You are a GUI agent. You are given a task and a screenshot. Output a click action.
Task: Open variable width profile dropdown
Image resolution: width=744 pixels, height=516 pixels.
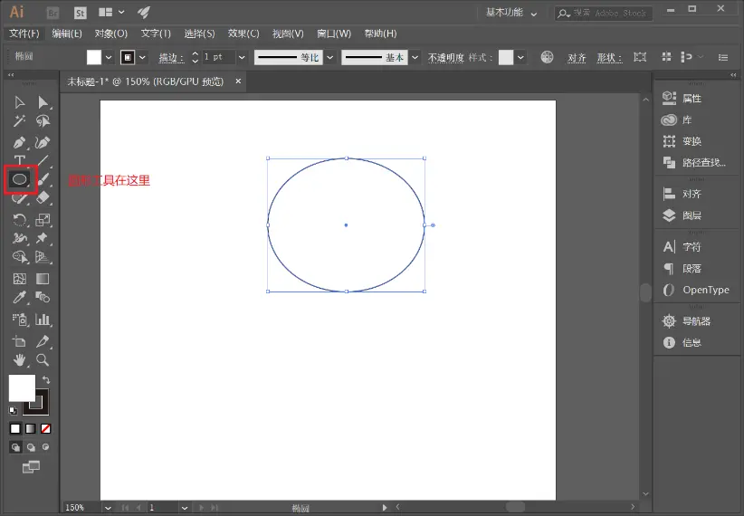click(330, 57)
